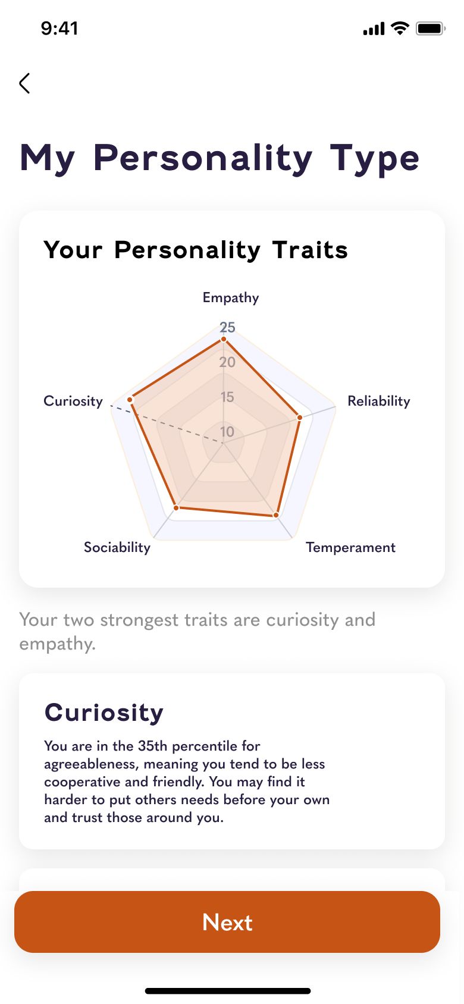Tap the Wi-Fi status icon
464x1004 pixels.
[400, 28]
